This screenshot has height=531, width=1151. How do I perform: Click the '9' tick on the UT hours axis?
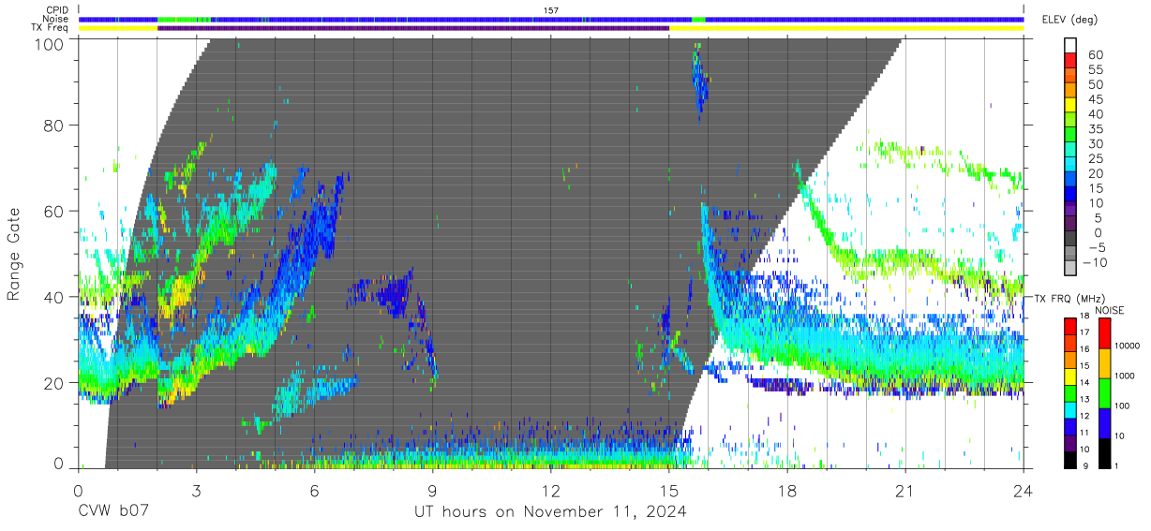point(432,490)
